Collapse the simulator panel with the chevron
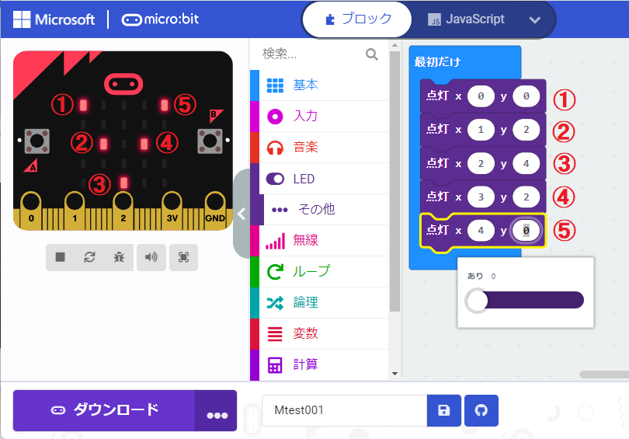The height and width of the screenshot is (439, 629). point(241,214)
